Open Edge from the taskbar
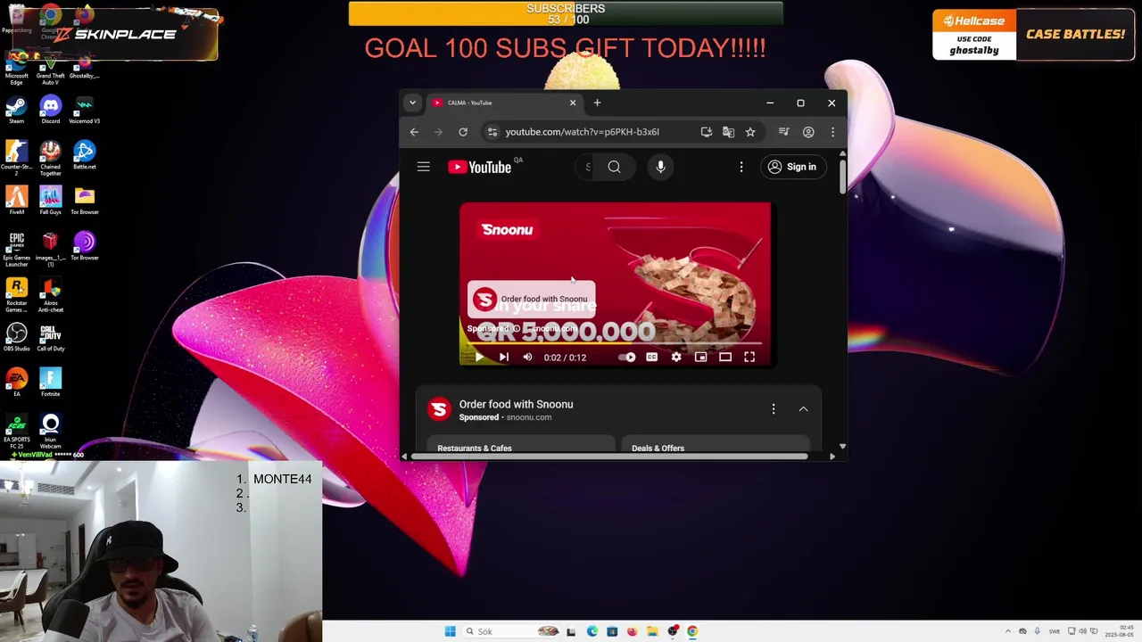The width and height of the screenshot is (1142, 642). click(x=592, y=631)
